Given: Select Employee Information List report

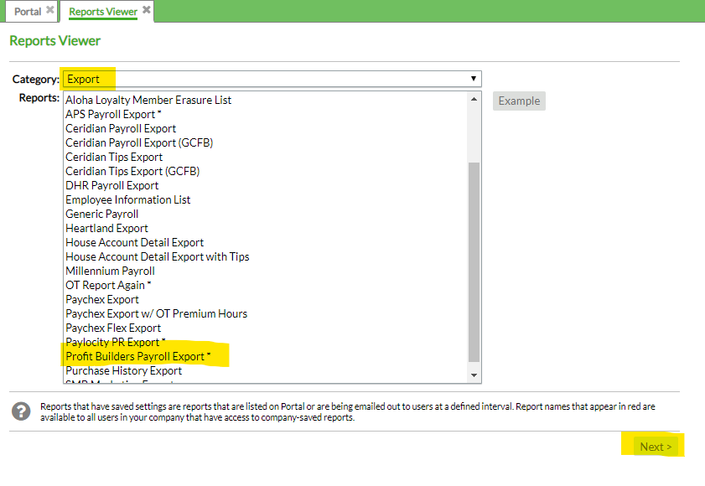Looking at the screenshot, I should coord(127,199).
